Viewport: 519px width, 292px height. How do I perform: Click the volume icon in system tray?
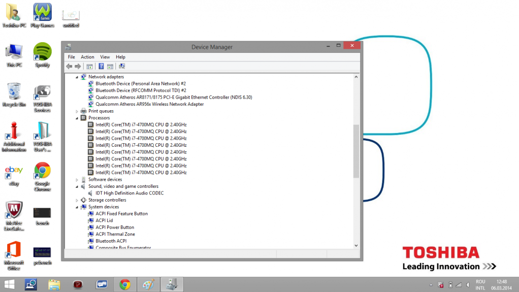(x=468, y=285)
